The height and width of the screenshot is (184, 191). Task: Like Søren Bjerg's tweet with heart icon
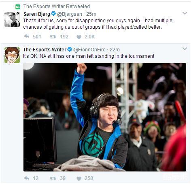[x=79, y=37]
